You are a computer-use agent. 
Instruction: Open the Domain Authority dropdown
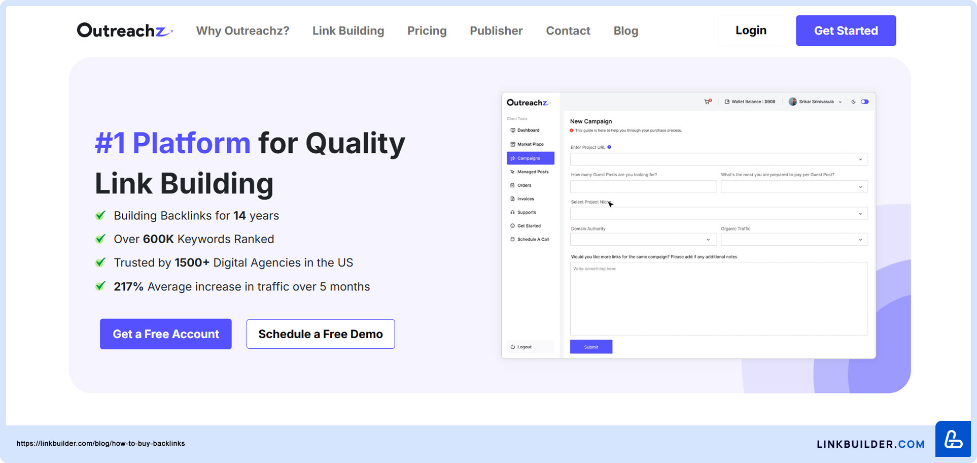click(643, 240)
